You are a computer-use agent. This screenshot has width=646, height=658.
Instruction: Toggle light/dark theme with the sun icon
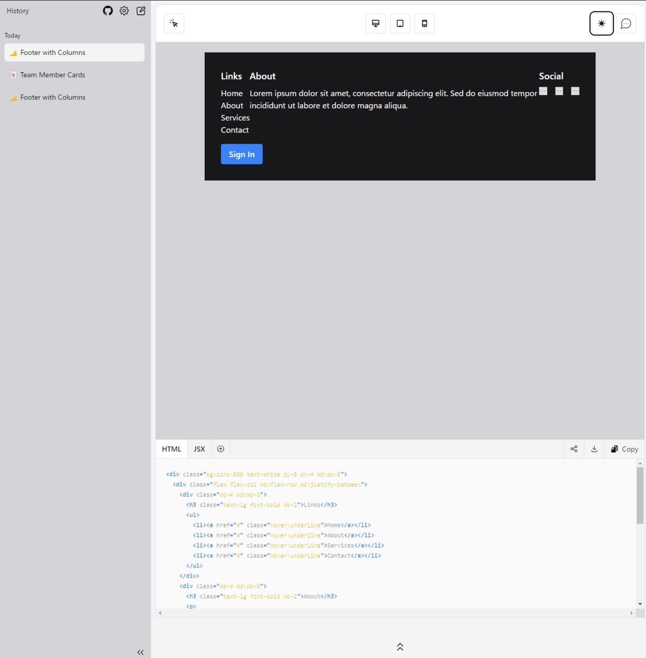[x=602, y=23]
